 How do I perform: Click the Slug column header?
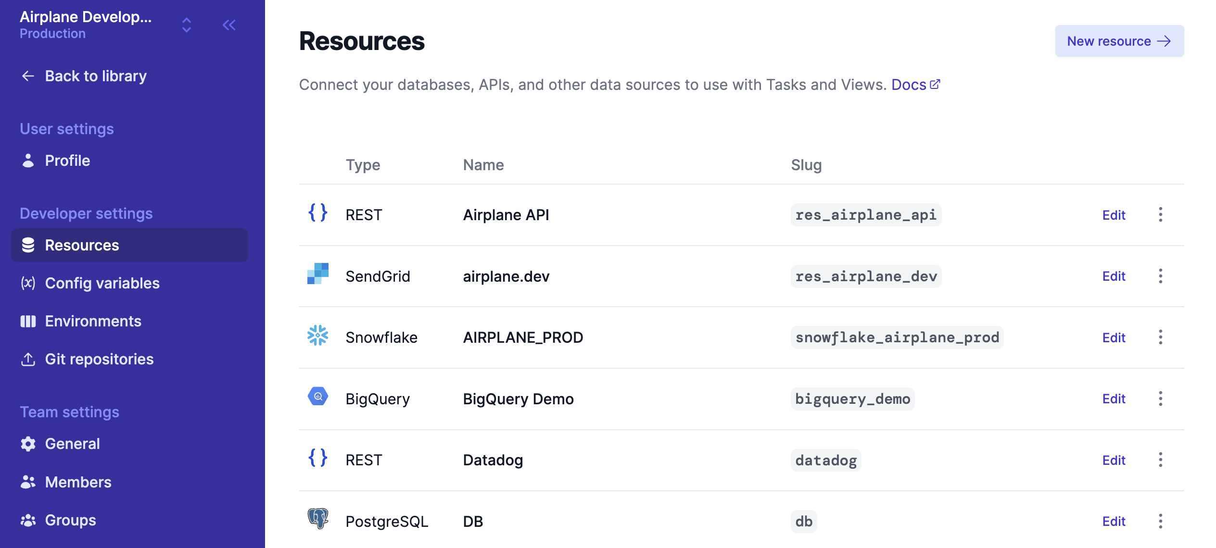806,165
